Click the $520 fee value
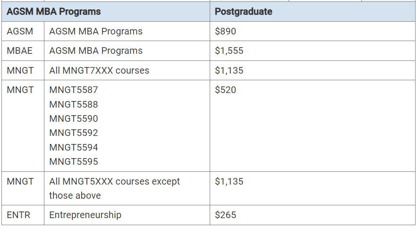 [225, 90]
